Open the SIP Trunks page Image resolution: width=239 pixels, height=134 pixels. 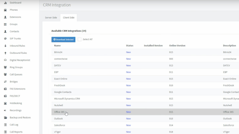[15, 38]
